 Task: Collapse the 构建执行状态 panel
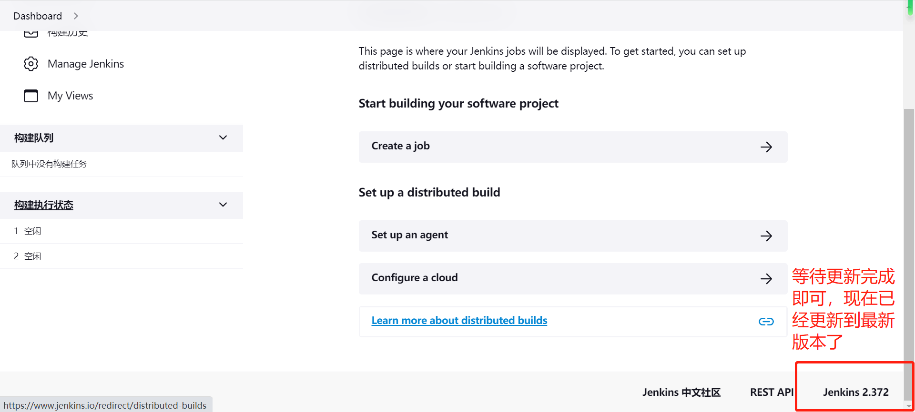pos(223,205)
